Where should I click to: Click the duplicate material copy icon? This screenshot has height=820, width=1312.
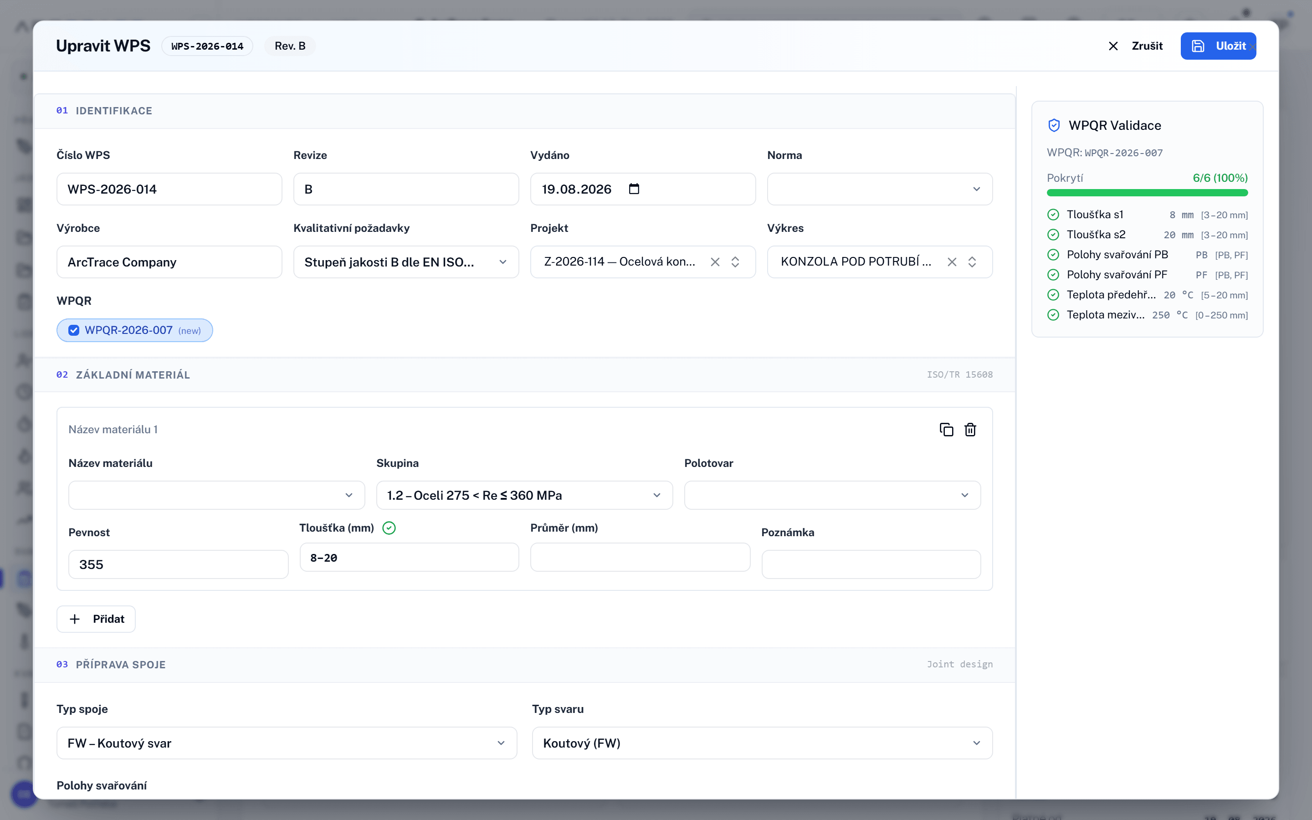coord(946,430)
